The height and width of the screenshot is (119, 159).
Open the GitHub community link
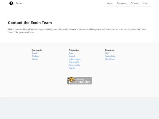click(35, 59)
